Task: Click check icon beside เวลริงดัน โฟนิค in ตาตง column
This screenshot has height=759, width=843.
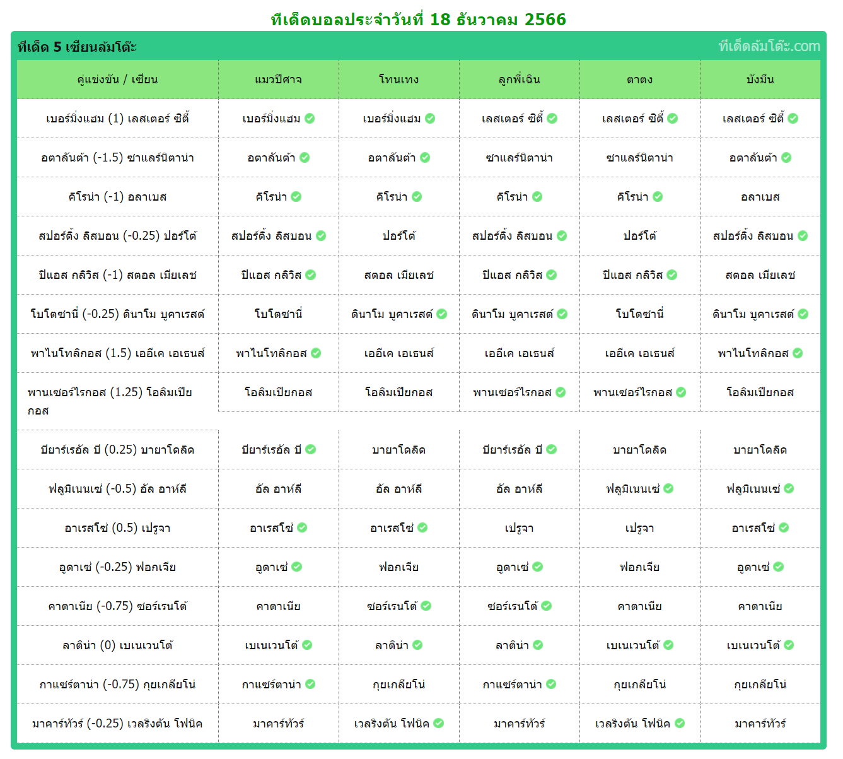Action: tap(680, 724)
